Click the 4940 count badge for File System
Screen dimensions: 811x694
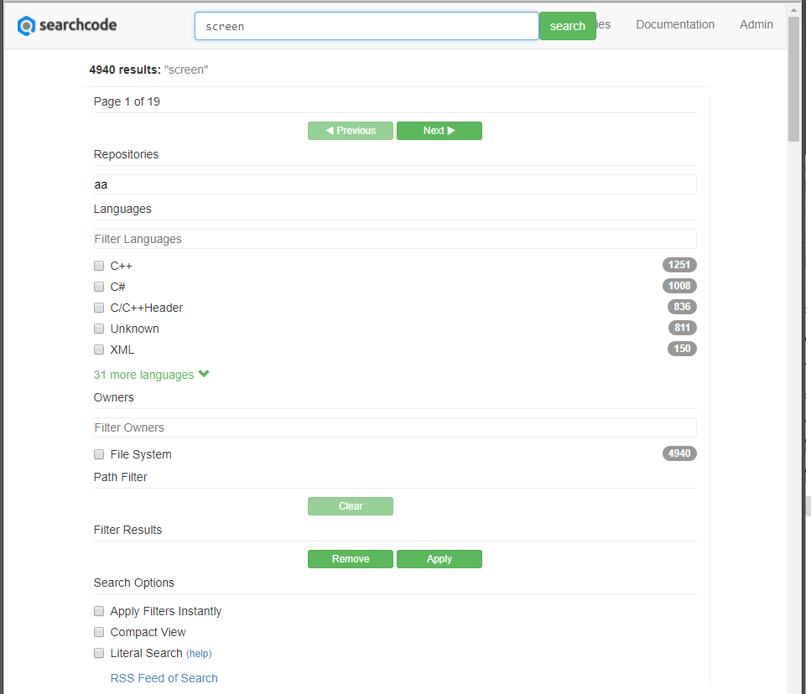coord(679,453)
